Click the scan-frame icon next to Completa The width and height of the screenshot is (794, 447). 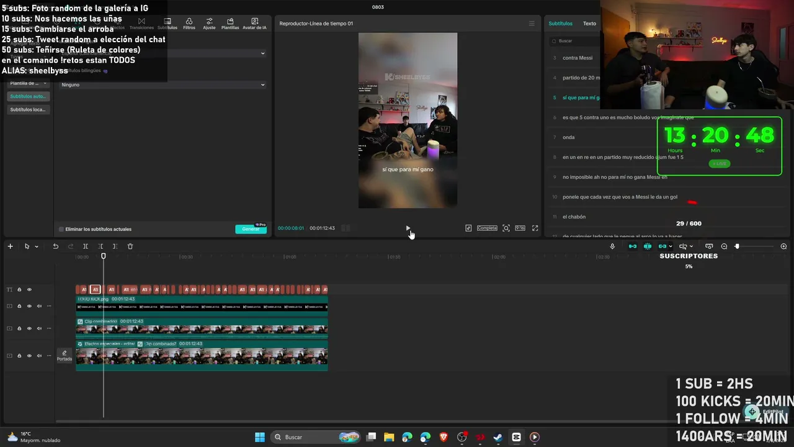point(506,228)
